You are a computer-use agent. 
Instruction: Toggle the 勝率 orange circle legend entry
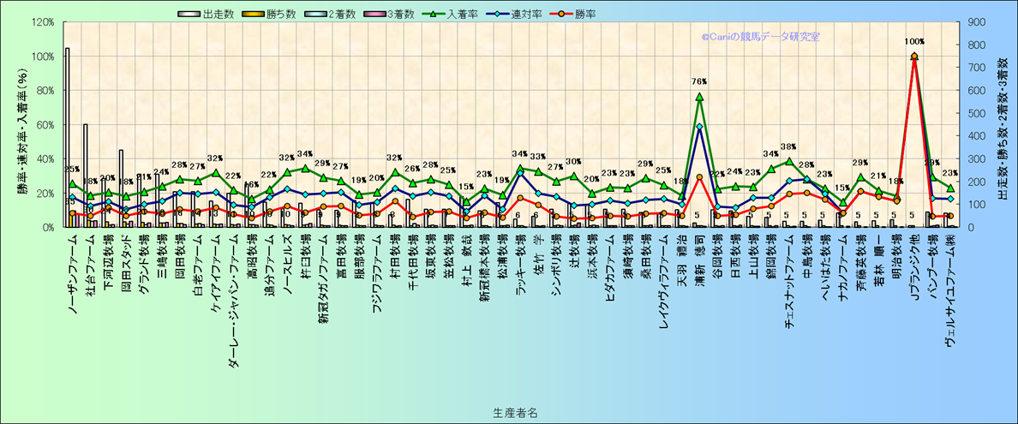point(558,15)
